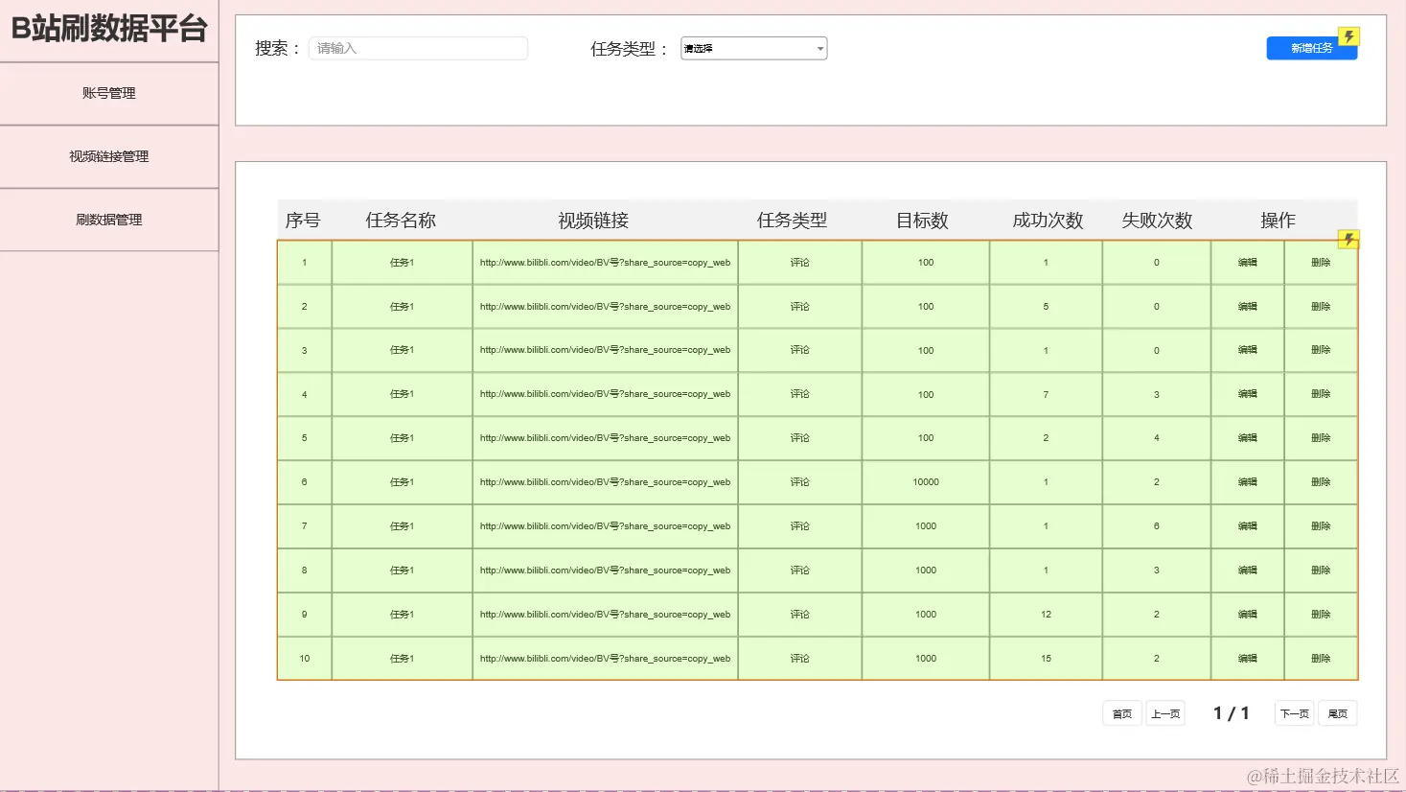Image resolution: width=1406 pixels, height=792 pixels.
Task: Edit task number 3
Action: (1247, 350)
